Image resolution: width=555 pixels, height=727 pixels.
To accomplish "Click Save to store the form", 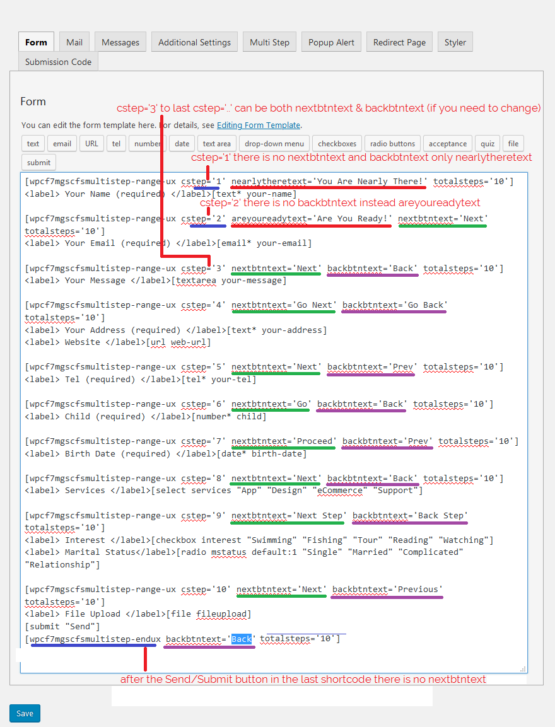I will click(25, 713).
